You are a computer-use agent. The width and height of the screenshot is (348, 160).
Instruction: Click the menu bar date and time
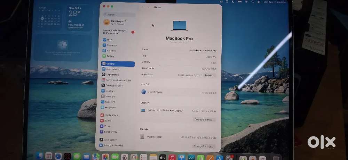click(x=274, y=2)
